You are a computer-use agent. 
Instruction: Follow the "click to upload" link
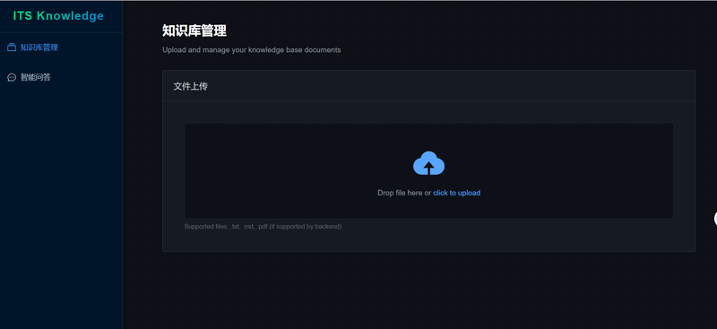pos(457,193)
